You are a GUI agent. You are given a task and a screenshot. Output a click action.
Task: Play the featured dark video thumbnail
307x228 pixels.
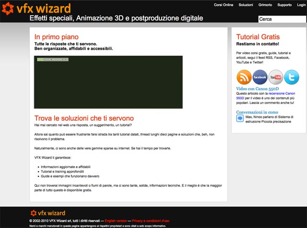(108, 82)
